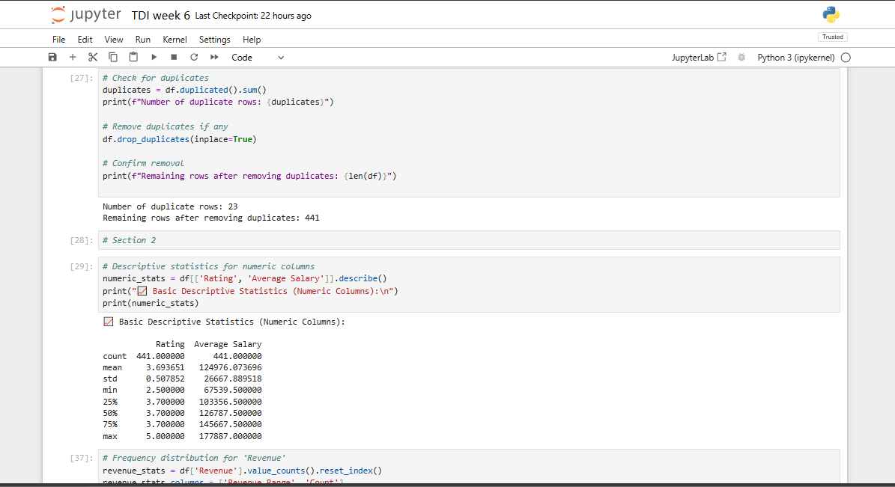Image resolution: width=895 pixels, height=487 pixels.
Task: Click the std row in statistics output
Action: [x=182, y=379]
